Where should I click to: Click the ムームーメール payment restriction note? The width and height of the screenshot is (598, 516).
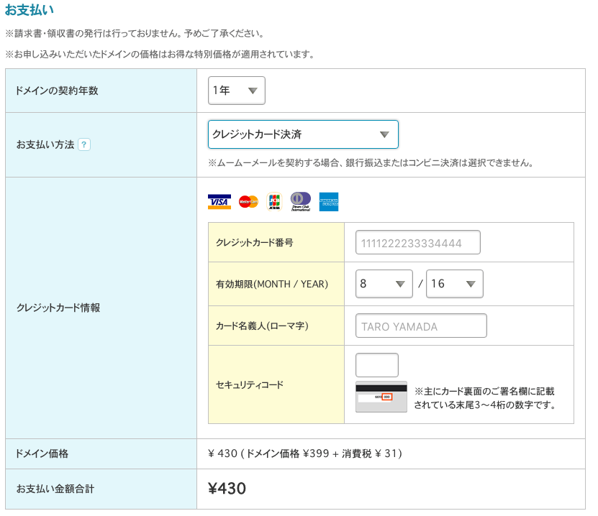pos(371,162)
